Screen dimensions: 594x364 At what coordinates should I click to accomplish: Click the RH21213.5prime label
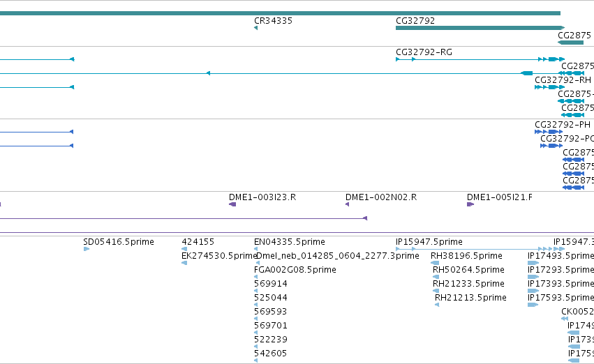470,298
